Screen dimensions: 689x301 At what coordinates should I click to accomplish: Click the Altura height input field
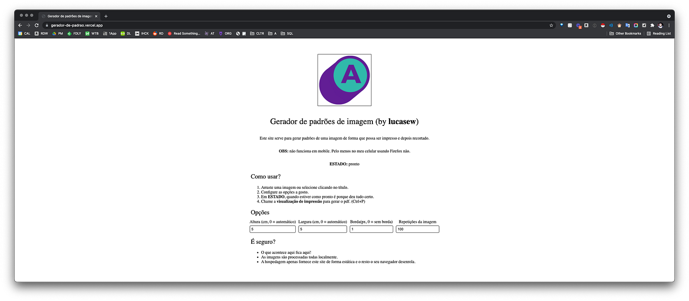click(x=273, y=229)
